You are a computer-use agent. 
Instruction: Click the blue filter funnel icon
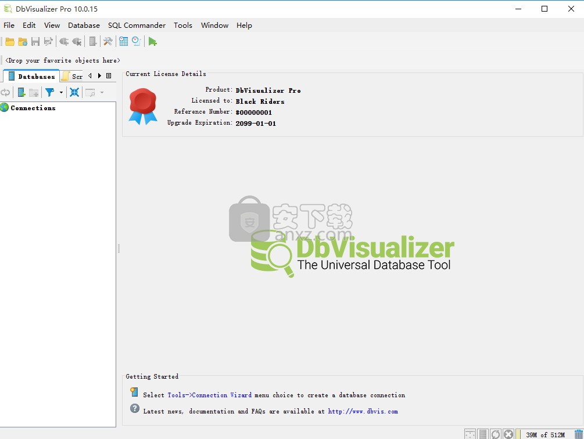[x=49, y=93]
